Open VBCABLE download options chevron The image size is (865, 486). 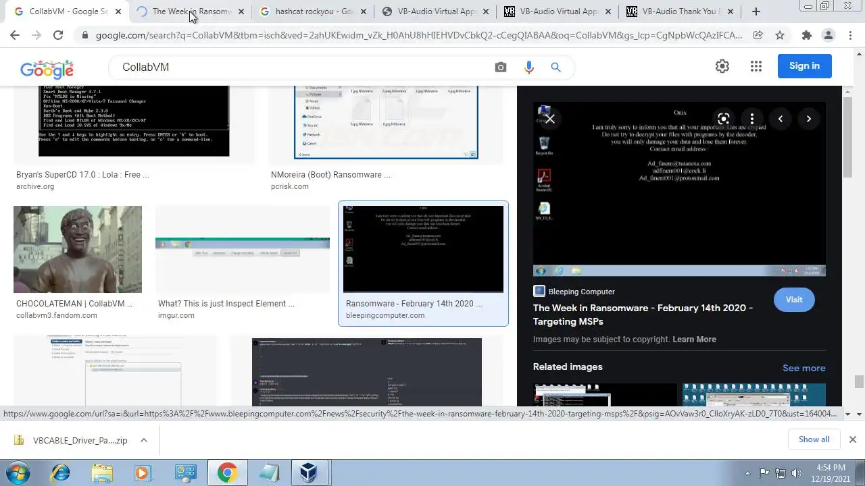144,440
